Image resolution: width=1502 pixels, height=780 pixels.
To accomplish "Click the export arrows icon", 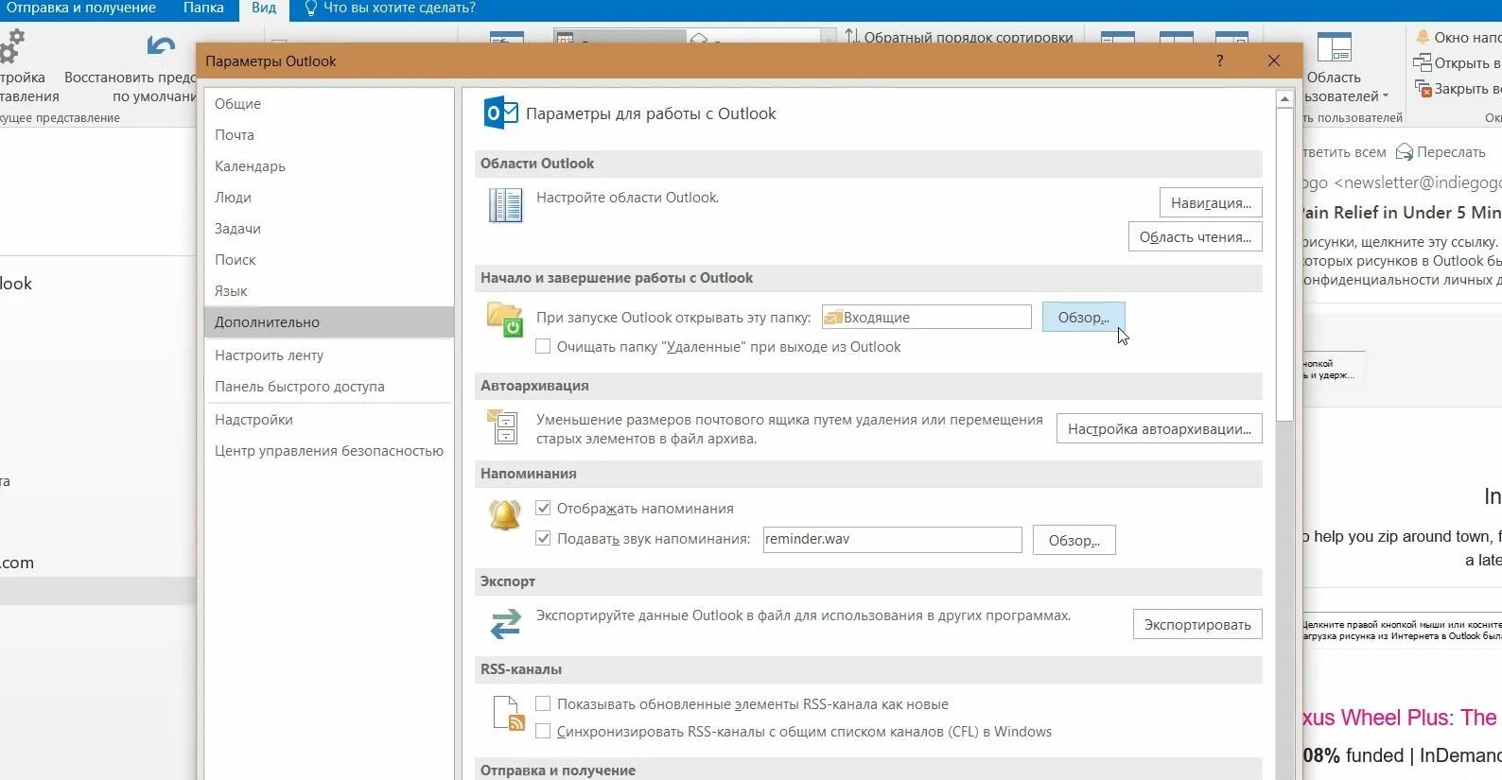I will pyautogui.click(x=506, y=624).
